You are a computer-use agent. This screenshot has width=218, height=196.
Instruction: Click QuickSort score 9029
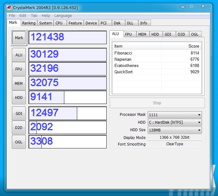195,72
